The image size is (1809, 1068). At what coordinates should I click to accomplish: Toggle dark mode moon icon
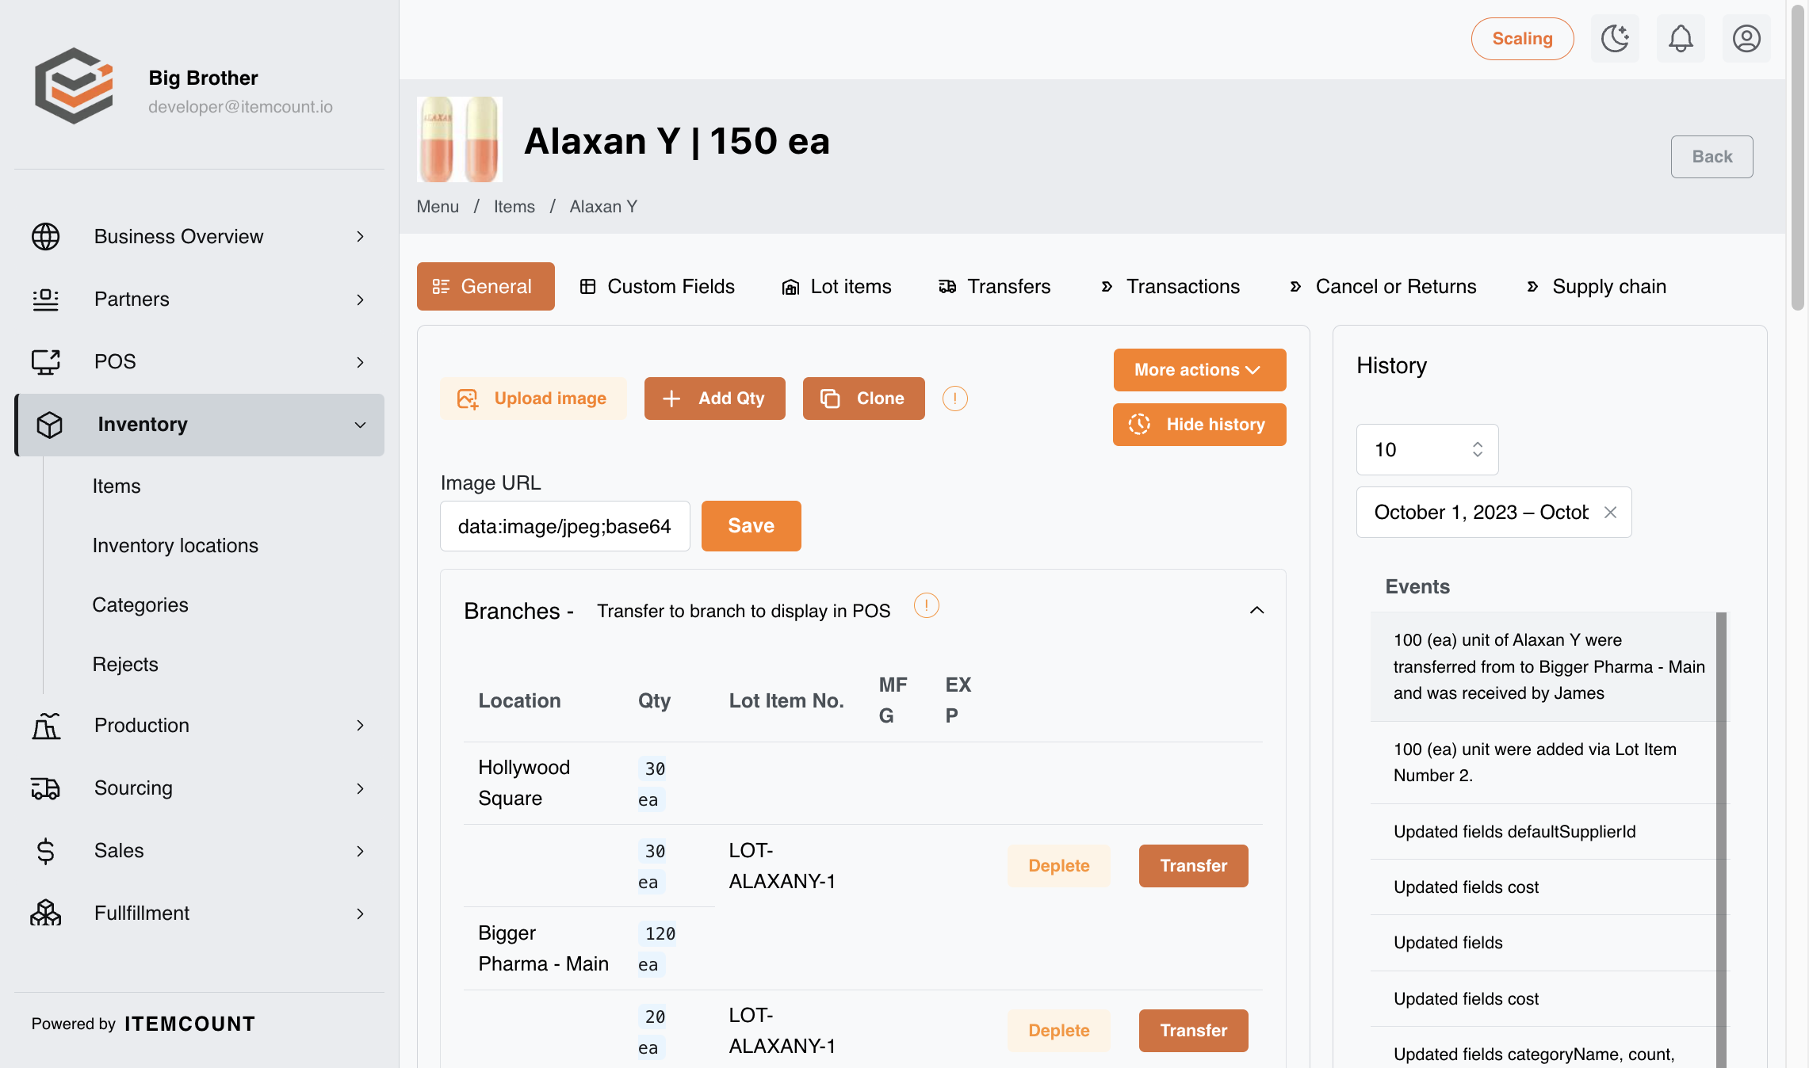coord(1615,38)
